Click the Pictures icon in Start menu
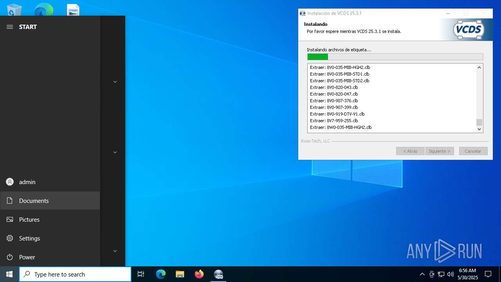501x282 pixels. coord(10,219)
